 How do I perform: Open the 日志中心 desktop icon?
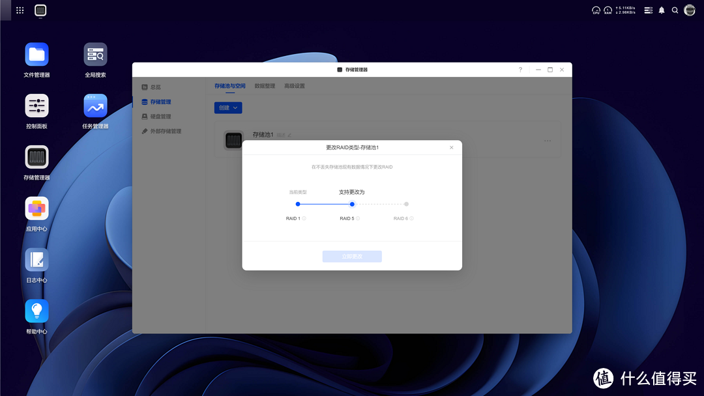pos(37,260)
